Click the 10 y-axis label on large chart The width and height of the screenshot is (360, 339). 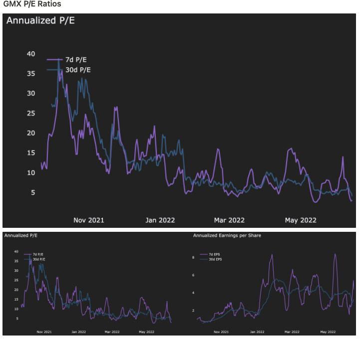[x=31, y=173]
